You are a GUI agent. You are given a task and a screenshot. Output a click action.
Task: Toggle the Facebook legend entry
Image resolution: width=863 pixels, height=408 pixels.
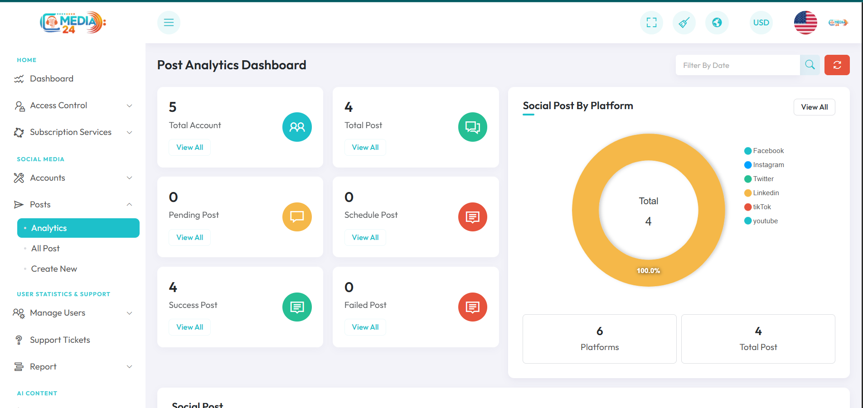tap(764, 151)
